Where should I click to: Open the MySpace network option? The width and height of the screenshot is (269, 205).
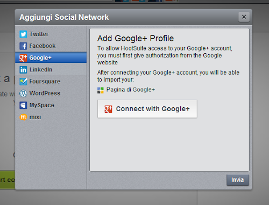pos(42,105)
